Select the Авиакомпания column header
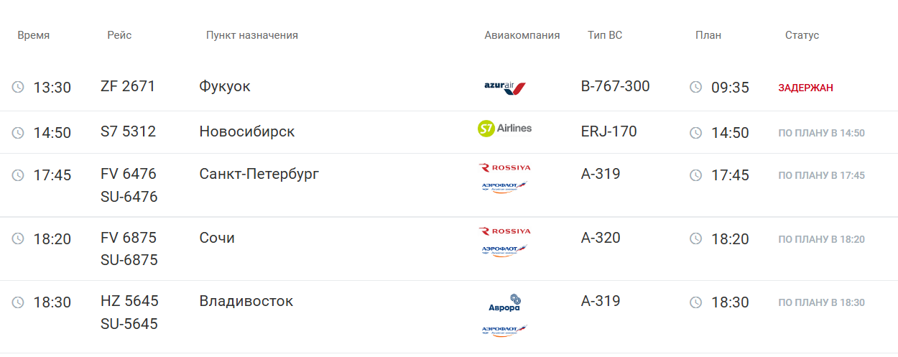Viewport: 898px width, 357px height. (522, 35)
